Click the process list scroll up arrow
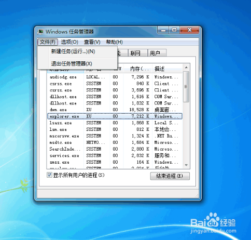251x240 pixels. (x=186, y=68)
